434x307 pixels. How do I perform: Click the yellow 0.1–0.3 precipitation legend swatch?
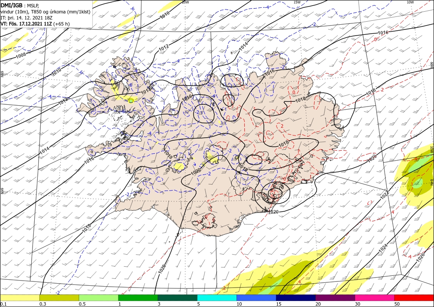tap(20, 297)
